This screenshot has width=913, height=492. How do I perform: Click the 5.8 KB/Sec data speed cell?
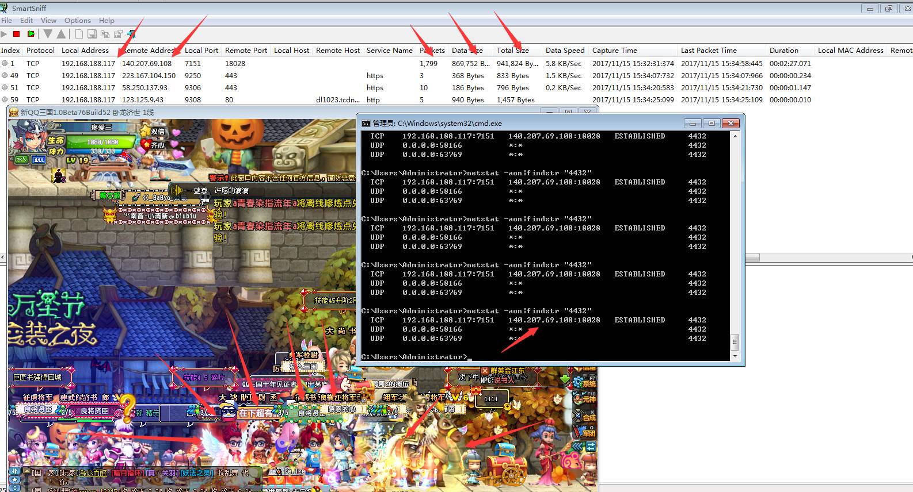click(x=564, y=64)
